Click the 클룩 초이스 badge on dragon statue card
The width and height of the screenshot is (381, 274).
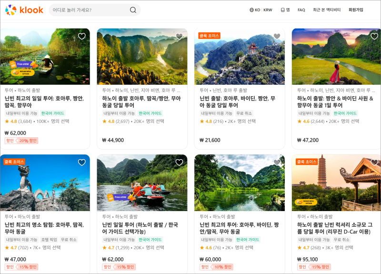(14, 162)
